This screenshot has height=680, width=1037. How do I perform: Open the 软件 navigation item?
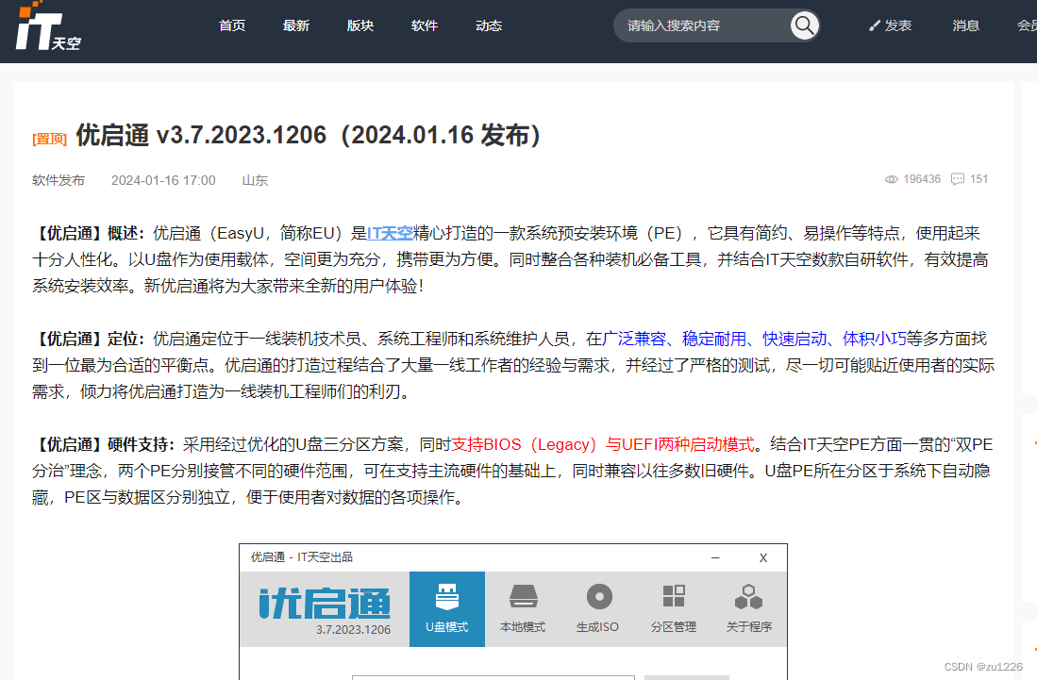point(425,25)
